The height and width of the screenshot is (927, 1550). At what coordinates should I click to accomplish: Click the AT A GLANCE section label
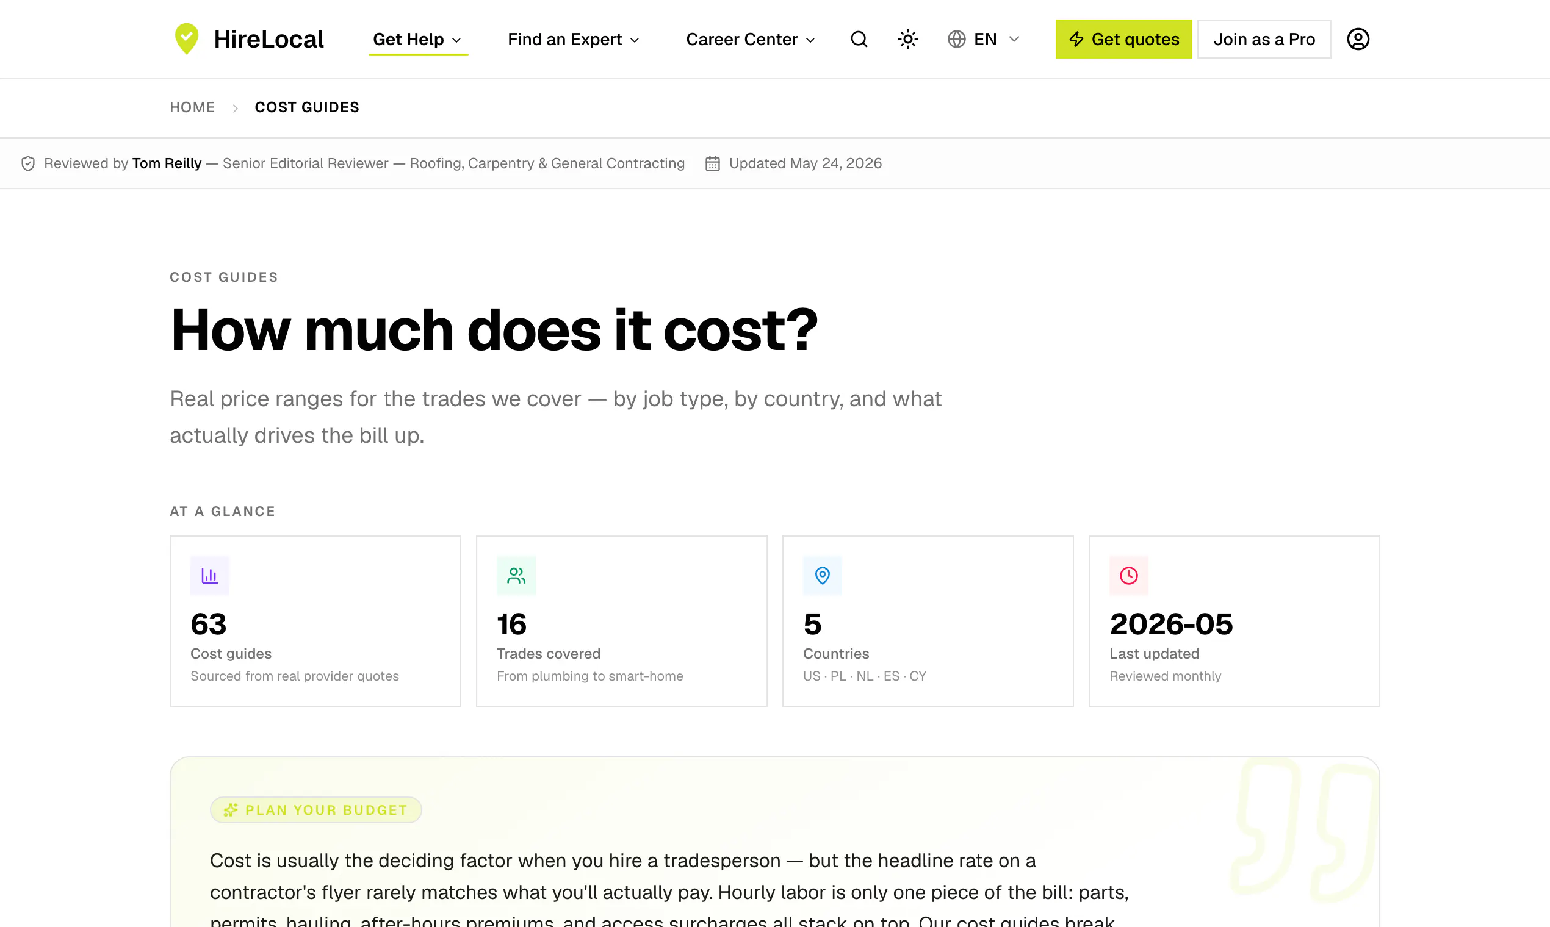coord(223,511)
